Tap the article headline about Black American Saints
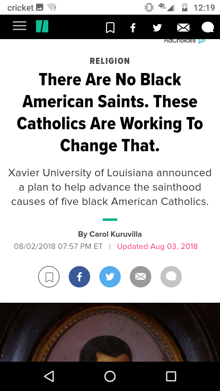This screenshot has width=220, height=391. click(x=110, y=112)
